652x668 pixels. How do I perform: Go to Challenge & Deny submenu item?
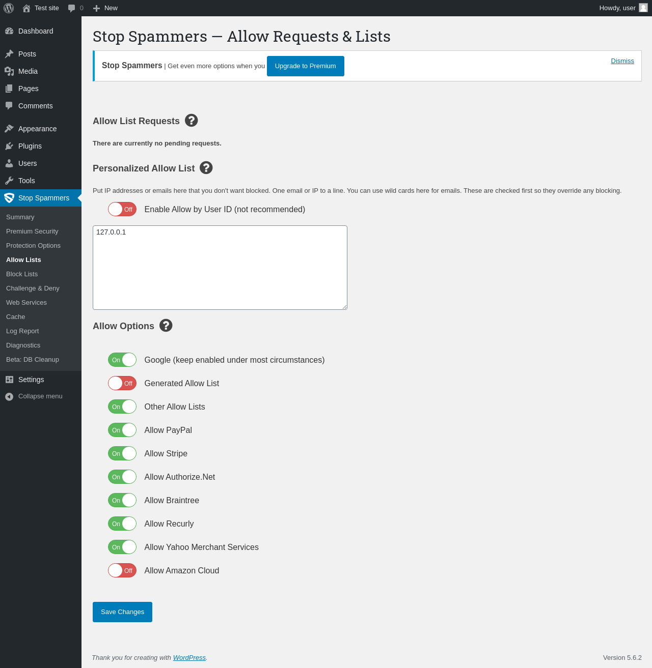(x=33, y=288)
